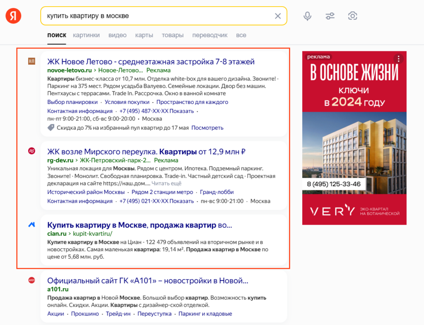Click Посмотреть discount link
The width and height of the screenshot is (424, 325).
point(207,128)
